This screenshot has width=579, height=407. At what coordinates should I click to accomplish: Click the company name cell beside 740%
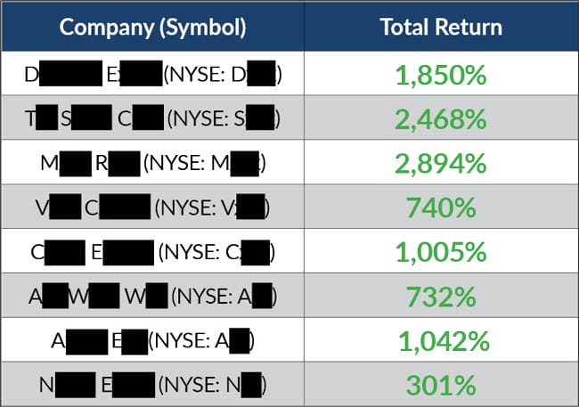pyautogui.click(x=152, y=208)
